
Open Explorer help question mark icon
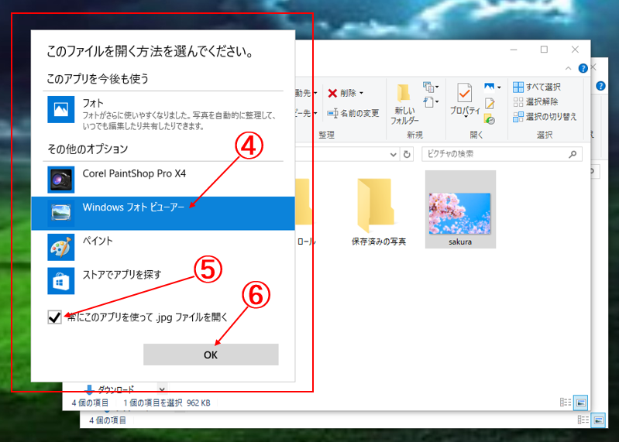pos(583,68)
